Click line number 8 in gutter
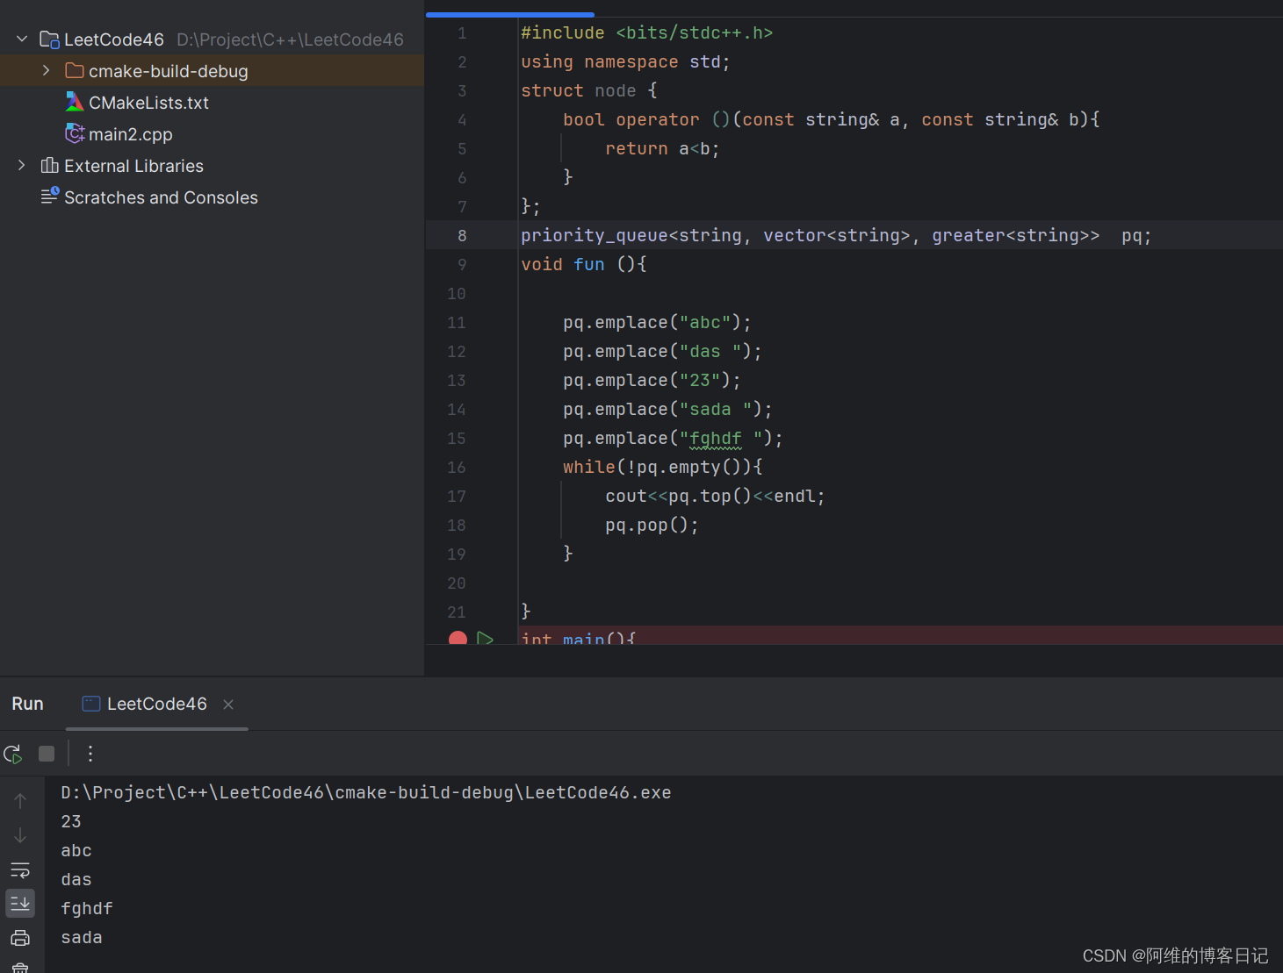Image resolution: width=1283 pixels, height=973 pixels. pyautogui.click(x=462, y=235)
